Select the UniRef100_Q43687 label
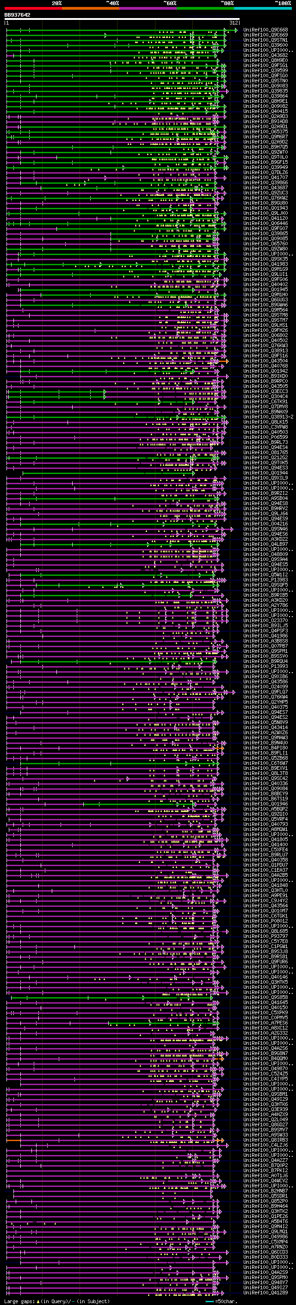 click(x=265, y=187)
